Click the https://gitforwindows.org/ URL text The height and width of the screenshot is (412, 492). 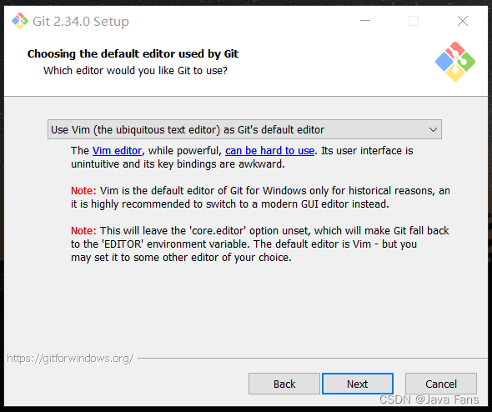coord(70,358)
